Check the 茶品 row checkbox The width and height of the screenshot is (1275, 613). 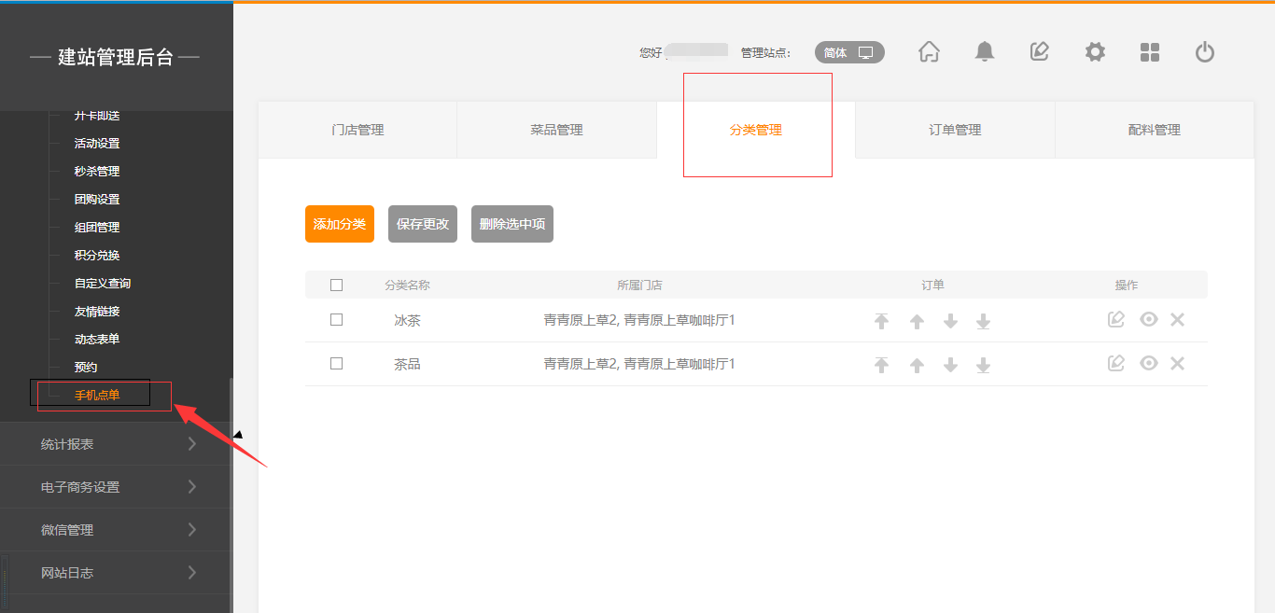[337, 364]
